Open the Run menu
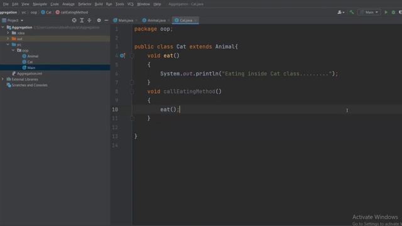 point(109,4)
